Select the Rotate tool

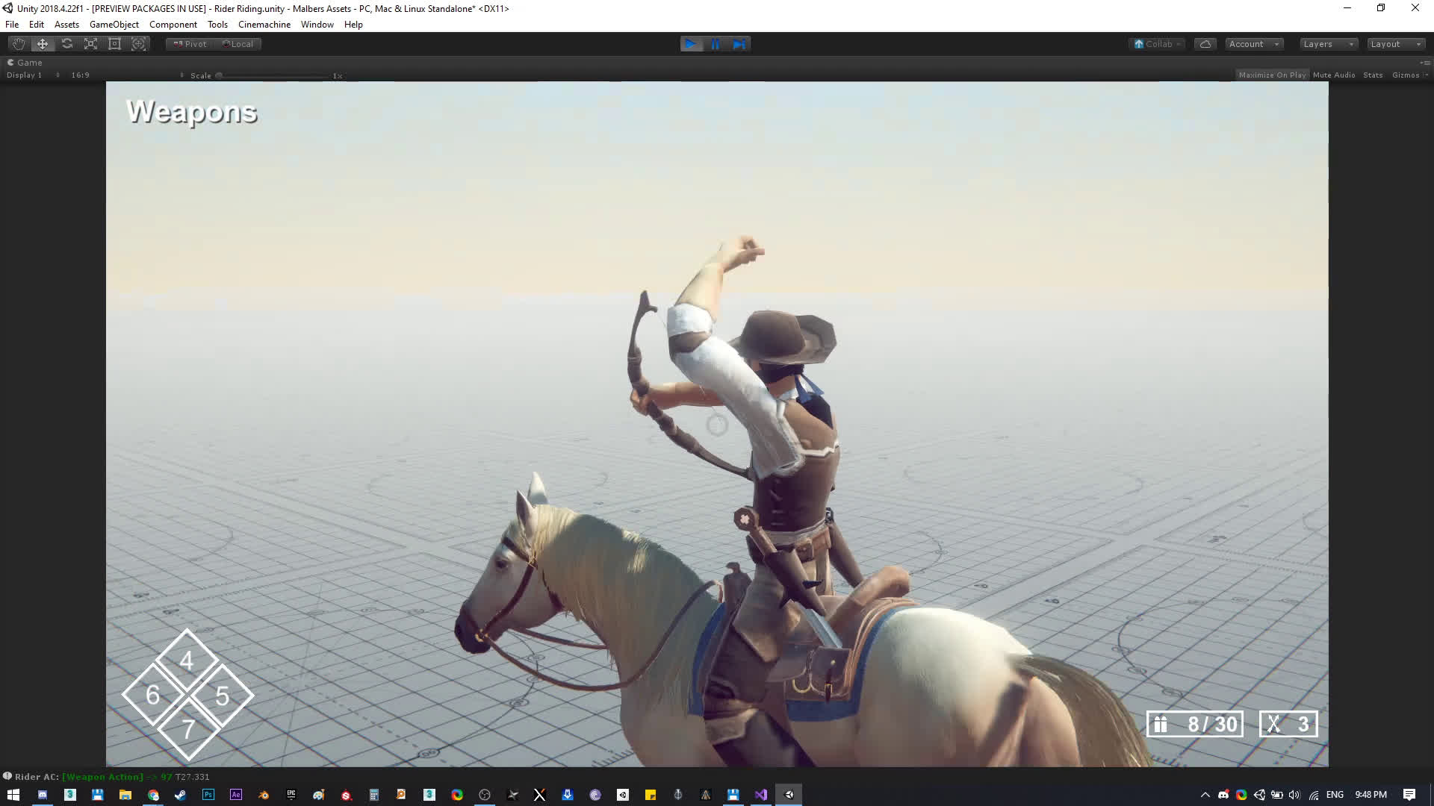(x=67, y=44)
